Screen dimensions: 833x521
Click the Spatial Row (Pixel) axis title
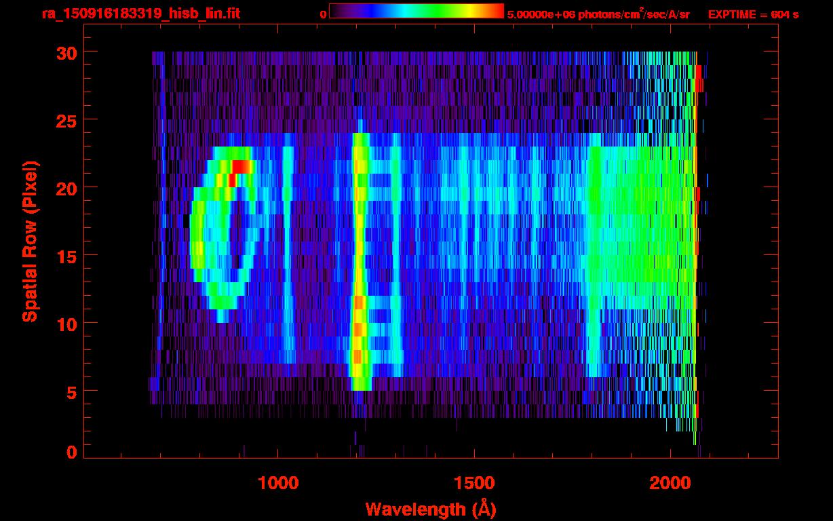[30, 242]
